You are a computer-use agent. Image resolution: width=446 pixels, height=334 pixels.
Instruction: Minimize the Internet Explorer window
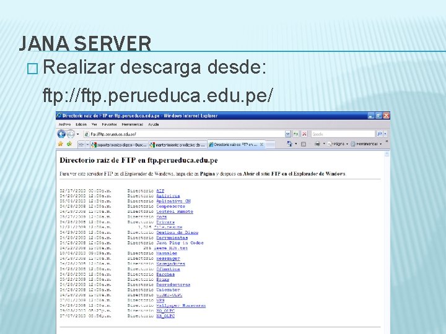coord(370,116)
